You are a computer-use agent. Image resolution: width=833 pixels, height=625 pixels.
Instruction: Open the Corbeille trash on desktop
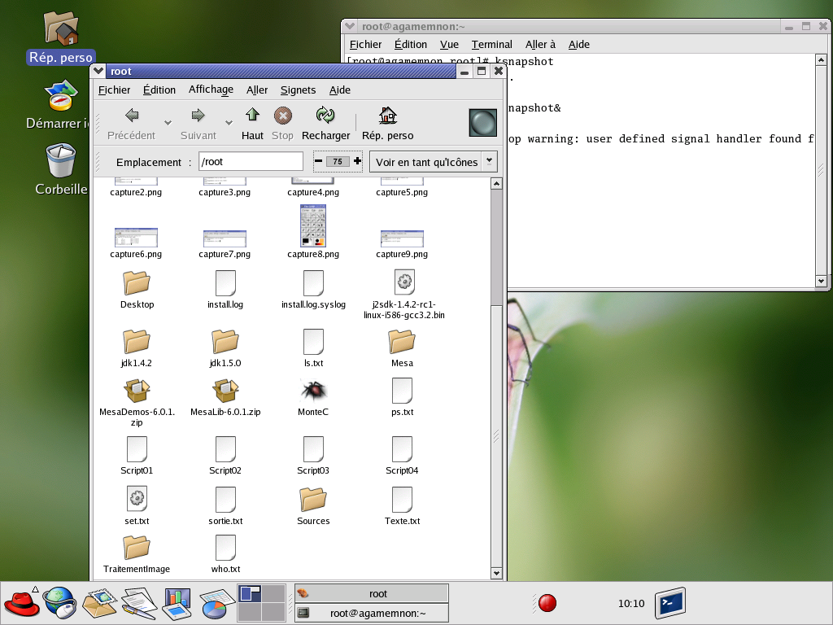click(61, 161)
